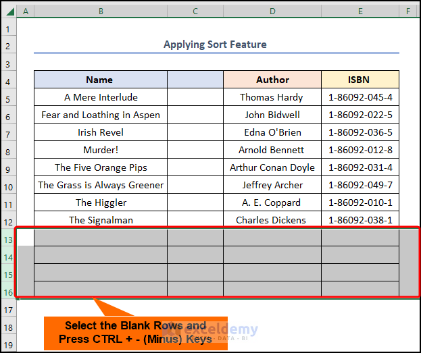This screenshot has width=421, height=353.
Task: Click row 16 header
Action: 8,292
